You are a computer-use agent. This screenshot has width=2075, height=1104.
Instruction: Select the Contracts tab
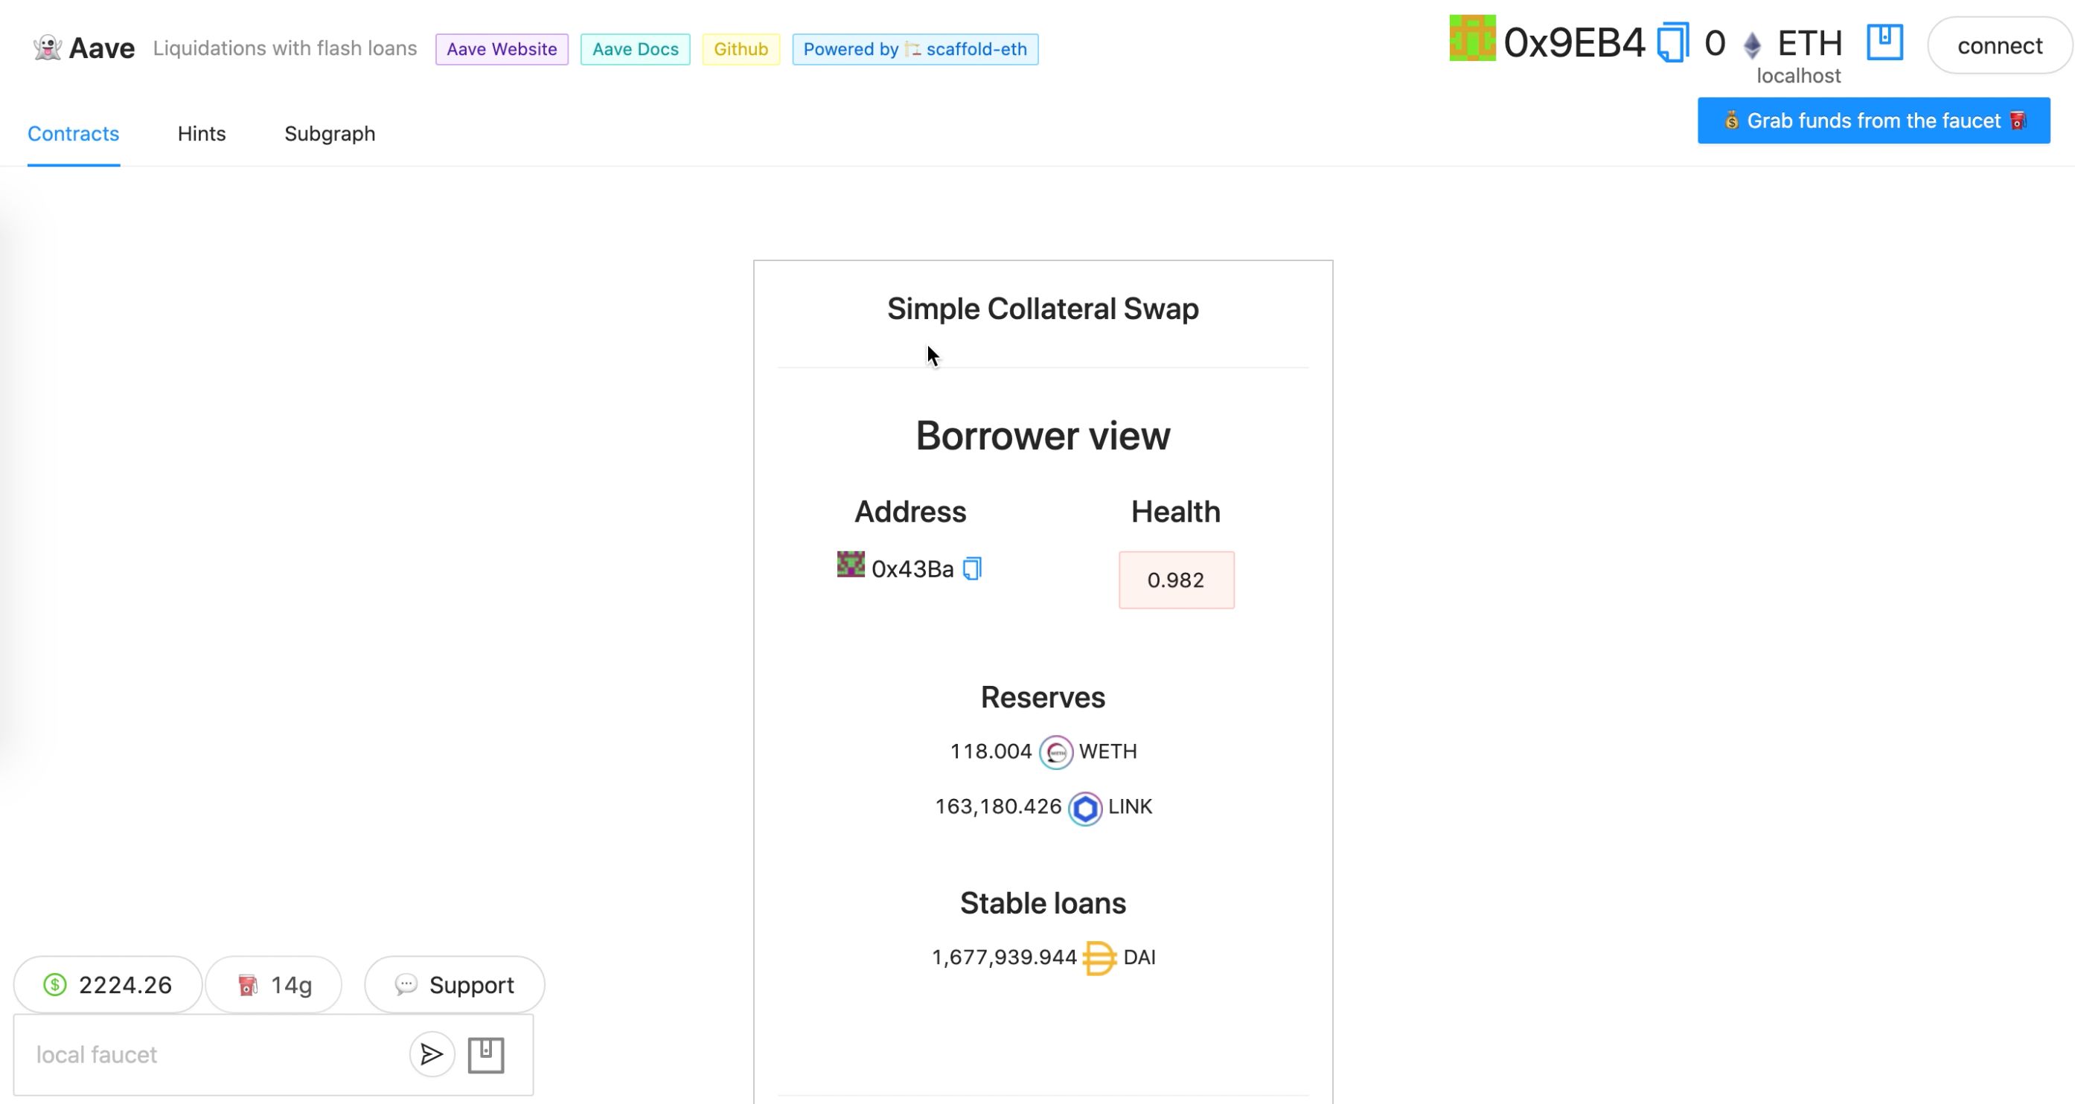pos(73,133)
